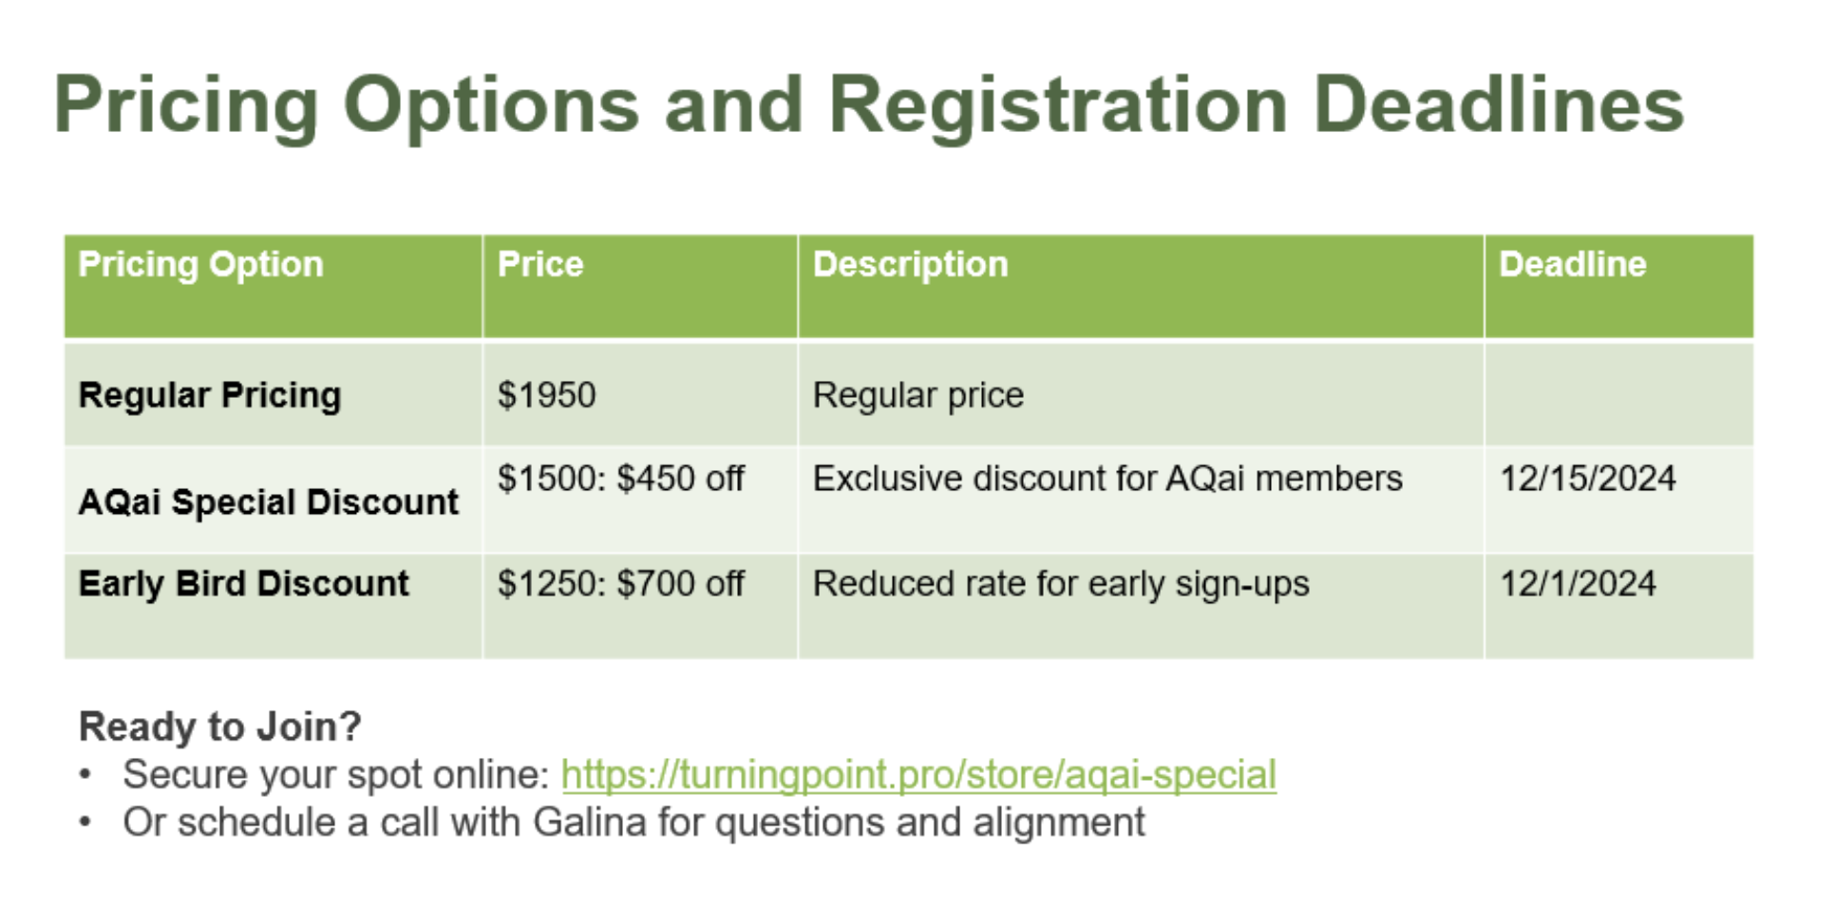Viewport: 1835px width, 908px height.
Task: Select the $1500: $450 off cell
Action: [640, 500]
